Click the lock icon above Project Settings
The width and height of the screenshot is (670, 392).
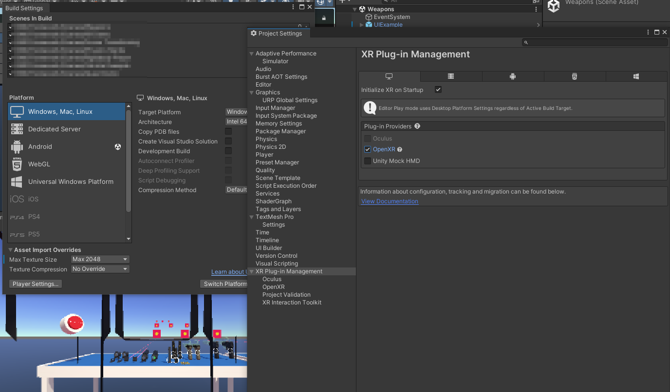pos(324,18)
